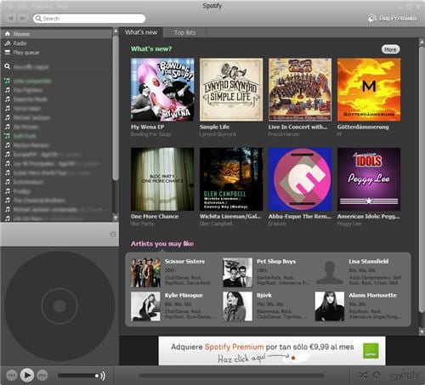Go forward with the right arrow button
This screenshot has width=425, height=385.
(x=23, y=19)
